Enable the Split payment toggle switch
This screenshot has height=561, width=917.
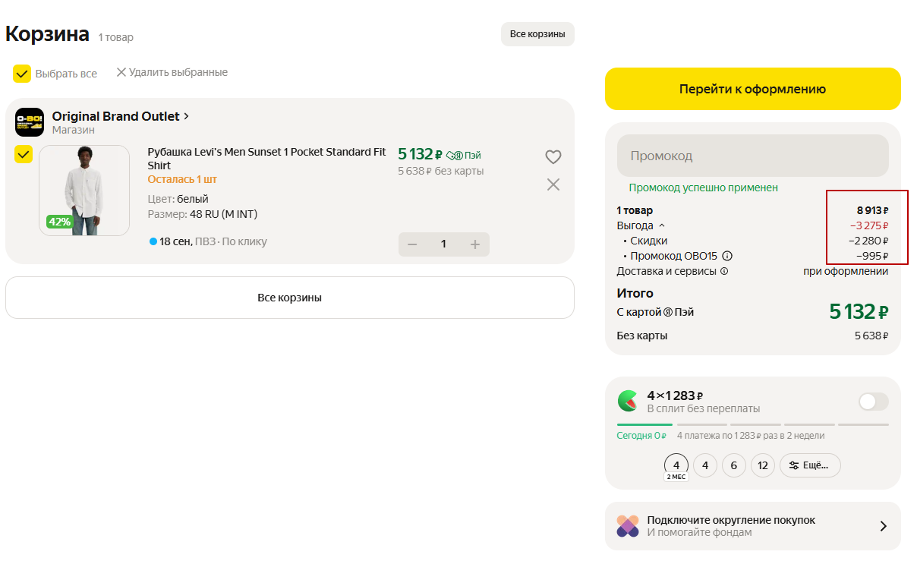873,402
